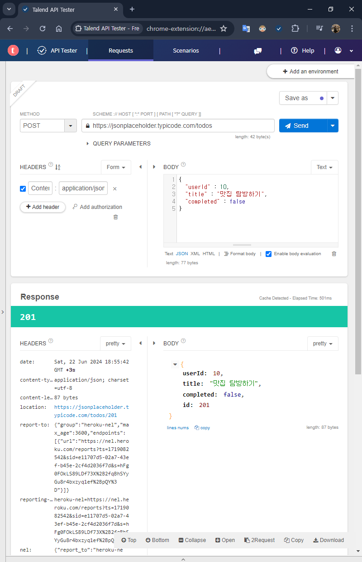Image resolution: width=362 pixels, height=562 pixels.
Task: Download the response
Action: pyautogui.click(x=329, y=540)
